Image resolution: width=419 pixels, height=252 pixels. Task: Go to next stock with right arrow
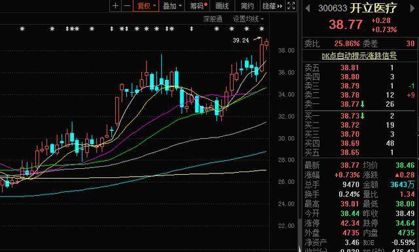click(412, 9)
